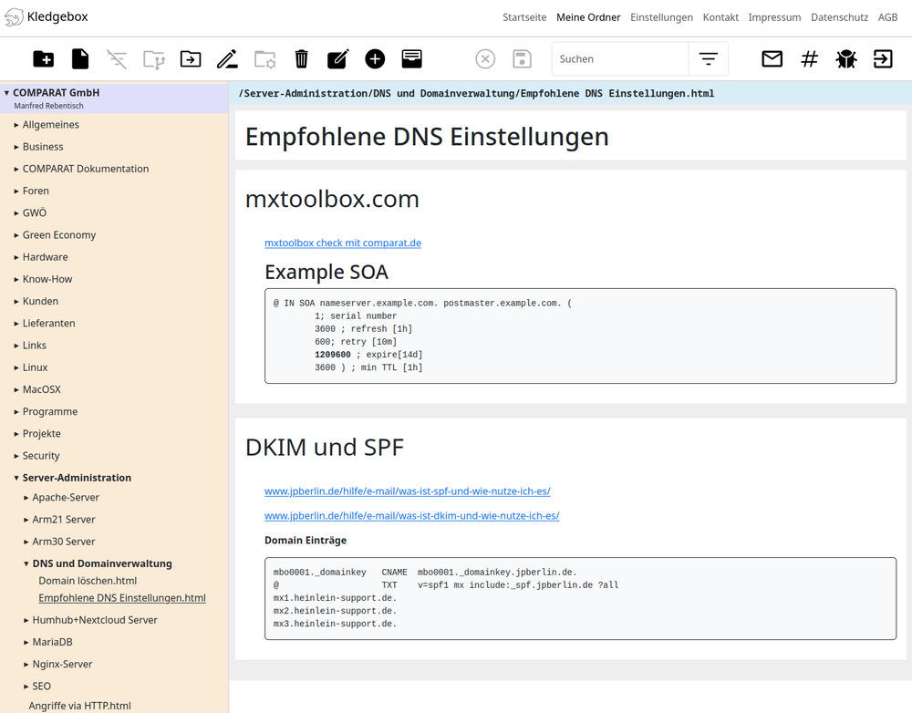Viewport: 912px width, 713px height.
Task: Expand the Business folder
Action: [16, 147]
